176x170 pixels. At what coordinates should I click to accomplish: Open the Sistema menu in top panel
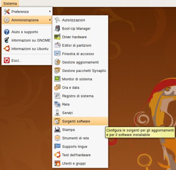tap(10, 3)
